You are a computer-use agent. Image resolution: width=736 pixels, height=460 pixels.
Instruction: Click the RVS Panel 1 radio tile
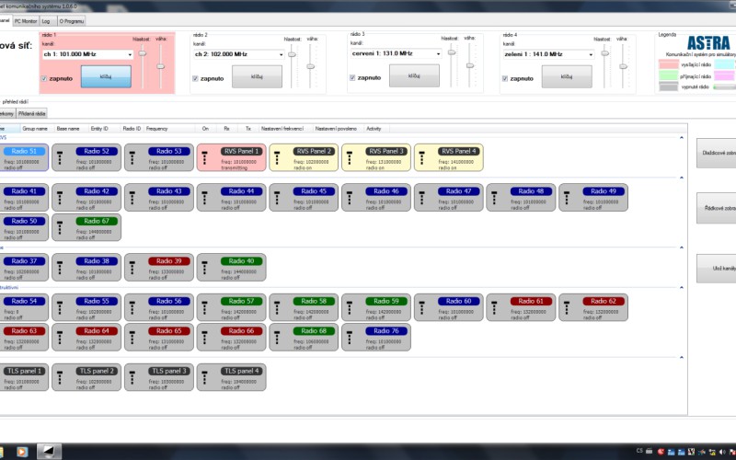230,157
